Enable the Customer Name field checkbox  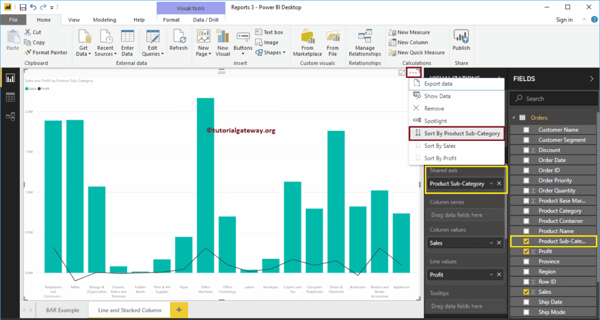click(526, 130)
